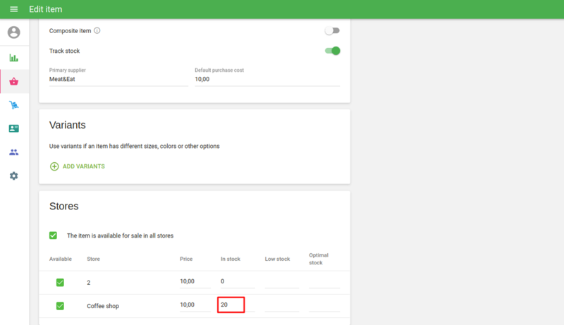Viewport: 564px width, 325px height.
Task: Disable the Track stock switch
Action: (332, 51)
